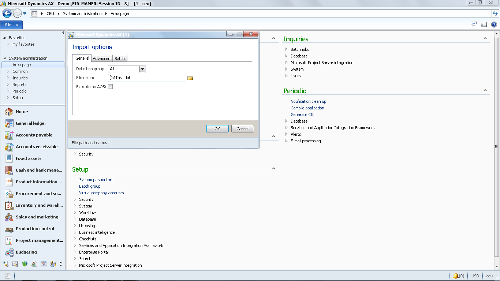Open the Generate CIL link
The height and width of the screenshot is (281, 500).
302,115
